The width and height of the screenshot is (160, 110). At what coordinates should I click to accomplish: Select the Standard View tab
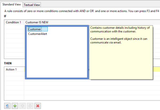point(12,4)
